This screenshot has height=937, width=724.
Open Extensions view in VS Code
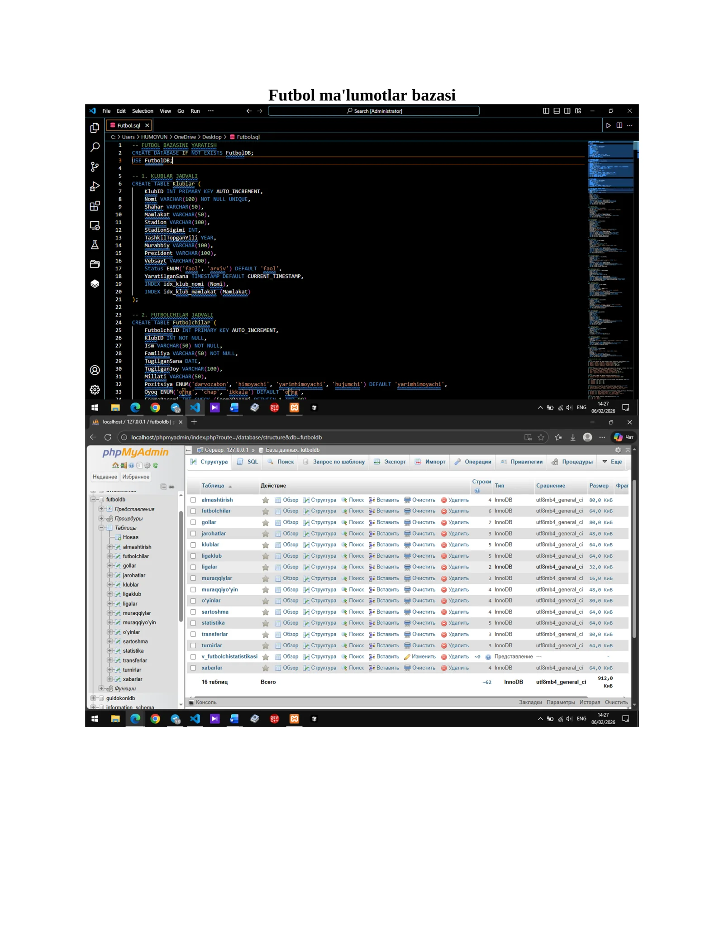coord(95,206)
